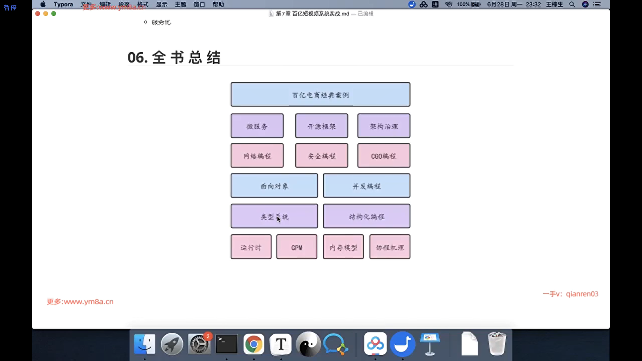
Task: Open Notification Center list icon
Action: coord(597,4)
